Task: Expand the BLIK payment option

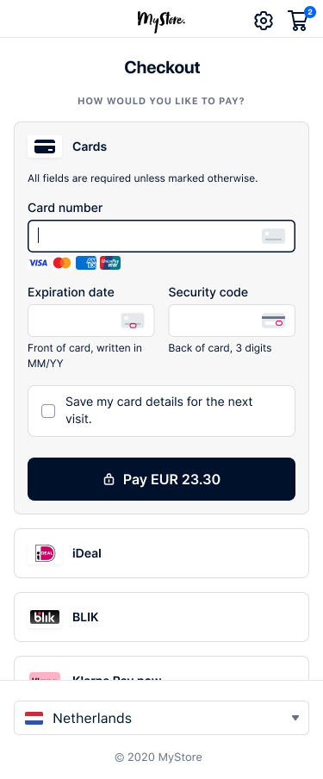Action: [x=162, y=617]
